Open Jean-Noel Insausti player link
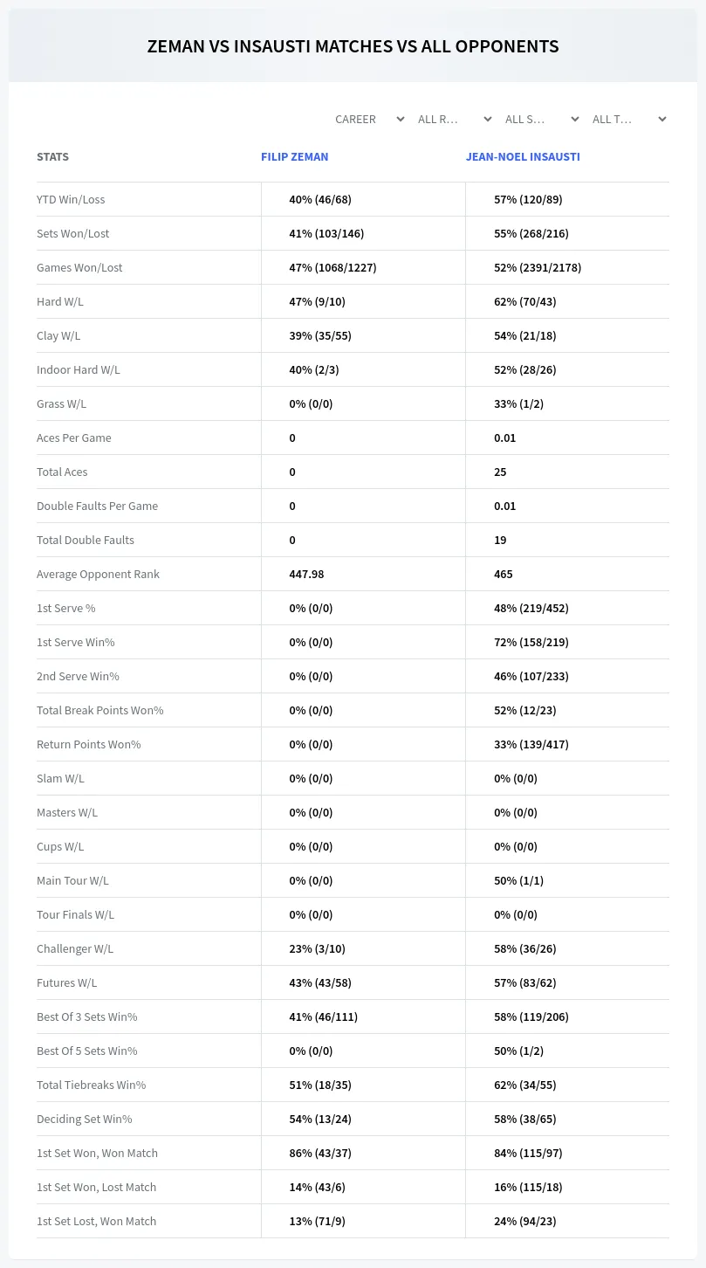This screenshot has width=706, height=1268. pyautogui.click(x=523, y=157)
